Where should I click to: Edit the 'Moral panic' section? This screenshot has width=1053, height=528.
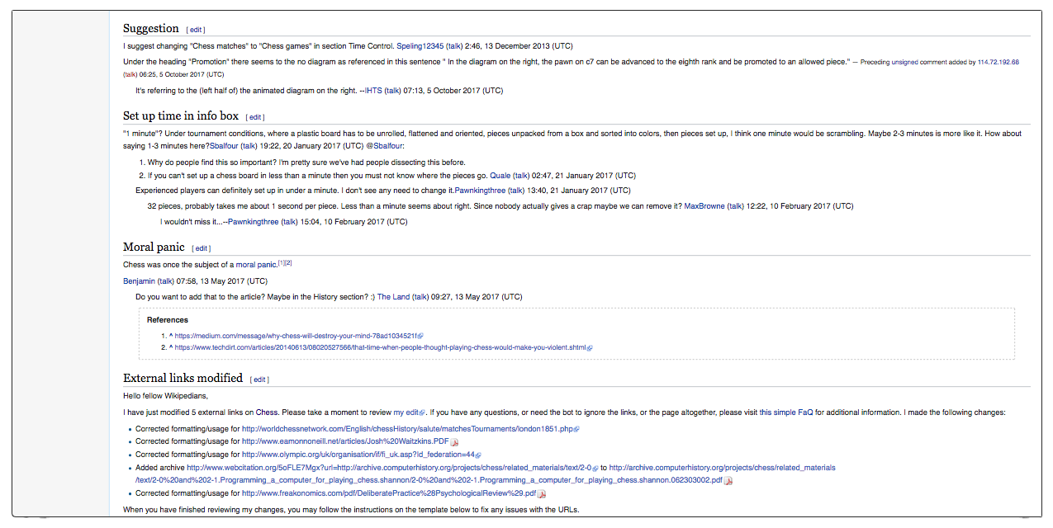(x=202, y=247)
